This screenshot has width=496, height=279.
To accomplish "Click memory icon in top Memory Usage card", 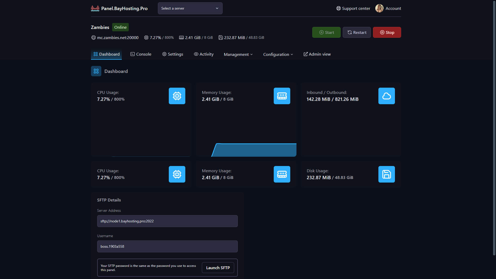I will pyautogui.click(x=282, y=96).
